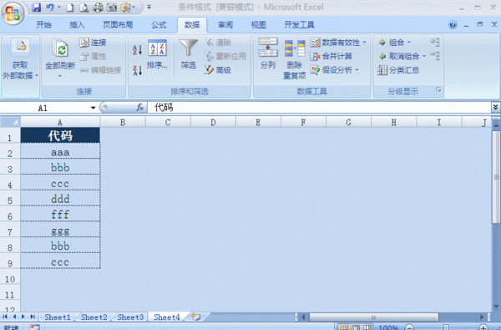The height and width of the screenshot is (330, 501).
Task: Click show detail icon beside 组合
Action: click(435, 42)
